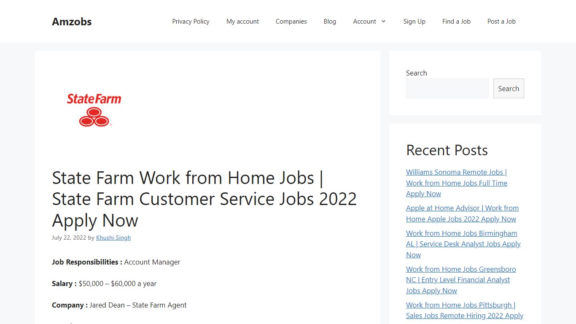Screen dimensions: 576x324
Task: Navigate to the Companies section
Action: click(291, 22)
